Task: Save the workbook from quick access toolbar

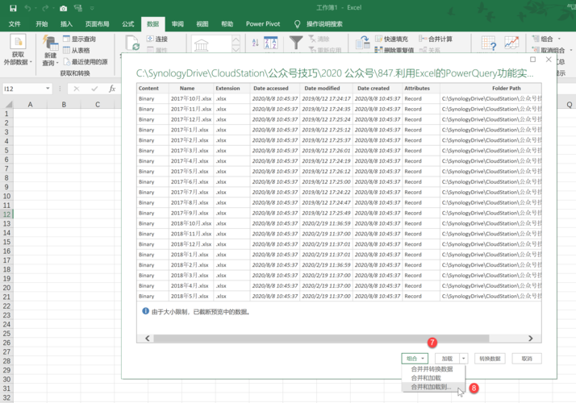Action: 13,8
